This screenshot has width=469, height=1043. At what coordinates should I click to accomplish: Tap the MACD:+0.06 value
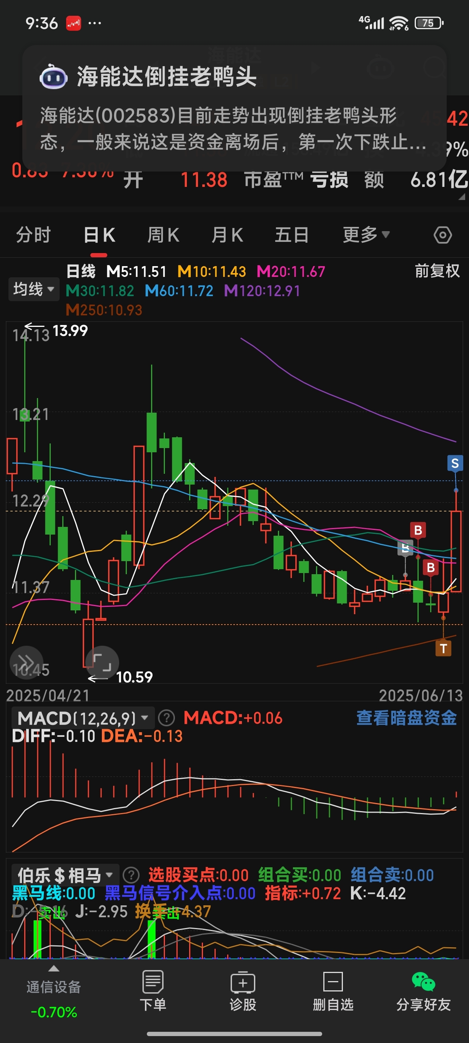tap(233, 718)
